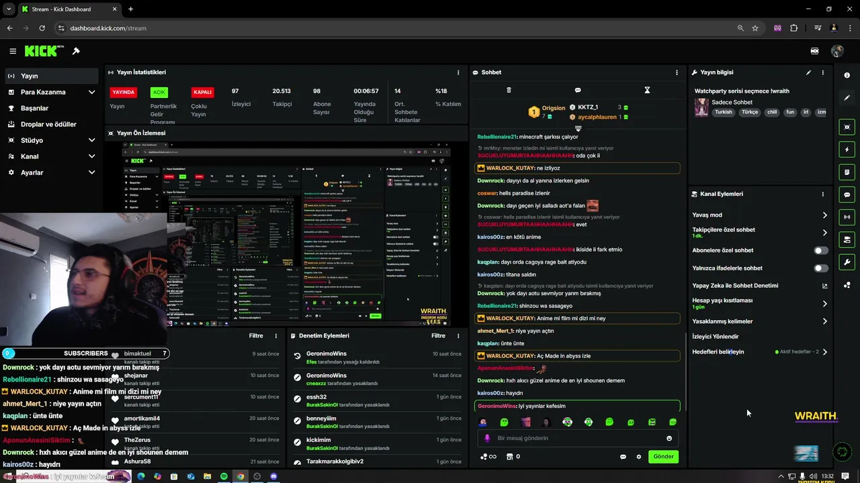Click the pin icon beside the Kick logo
This screenshot has height=483, width=860.
click(x=76, y=51)
